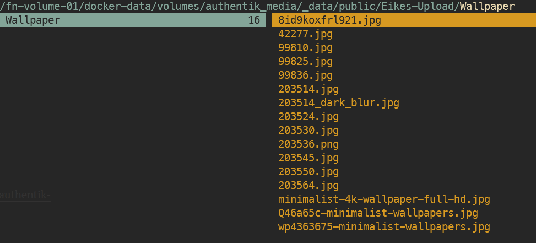Image resolution: width=536 pixels, height=243 pixels.
Task: Select file 42277.jpg
Action: coord(305,34)
